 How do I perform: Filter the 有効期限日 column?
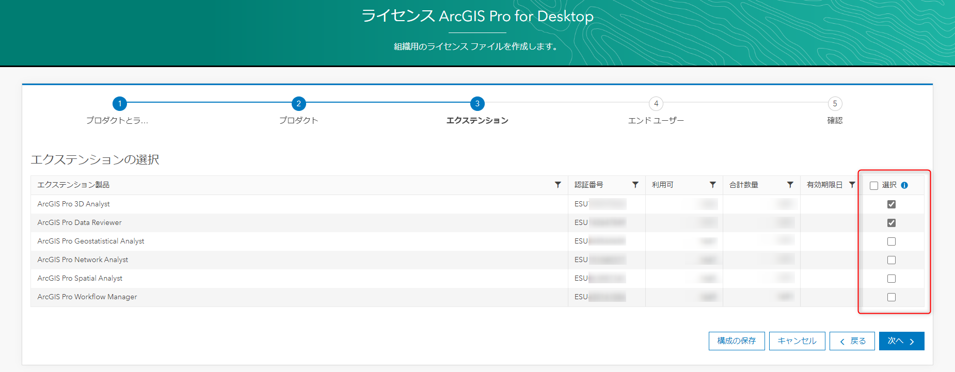tap(852, 185)
